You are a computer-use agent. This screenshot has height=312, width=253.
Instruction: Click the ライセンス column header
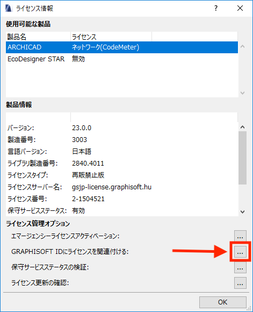pos(111,37)
